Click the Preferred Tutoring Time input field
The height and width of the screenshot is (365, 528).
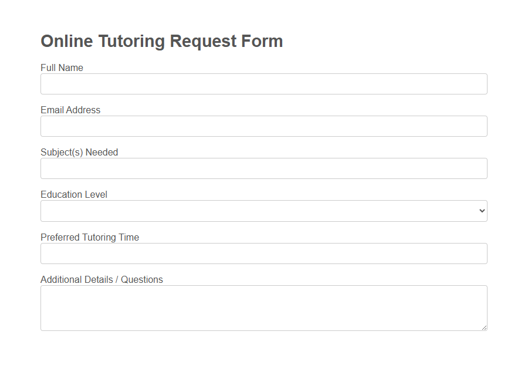pyautogui.click(x=263, y=253)
